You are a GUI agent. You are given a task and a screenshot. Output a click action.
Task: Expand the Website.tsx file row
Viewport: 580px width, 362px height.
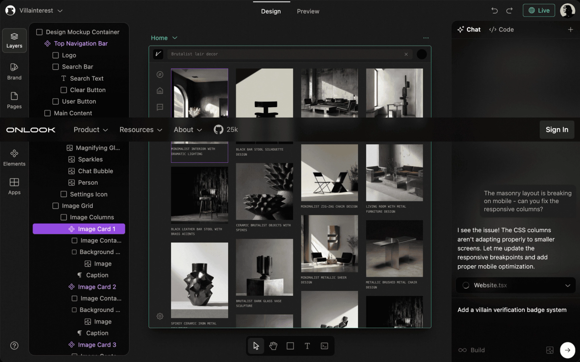tap(516, 286)
